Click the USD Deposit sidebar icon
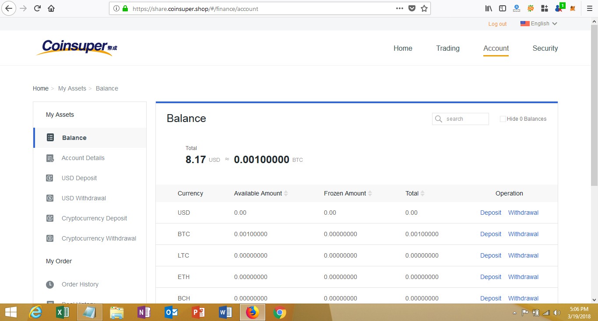This screenshot has height=321, width=598. (50, 178)
